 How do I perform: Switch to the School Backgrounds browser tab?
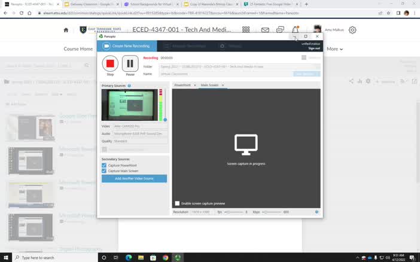151,4
